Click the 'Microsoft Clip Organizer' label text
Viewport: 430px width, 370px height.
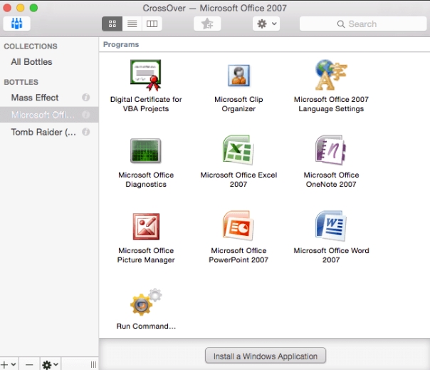coord(238,104)
